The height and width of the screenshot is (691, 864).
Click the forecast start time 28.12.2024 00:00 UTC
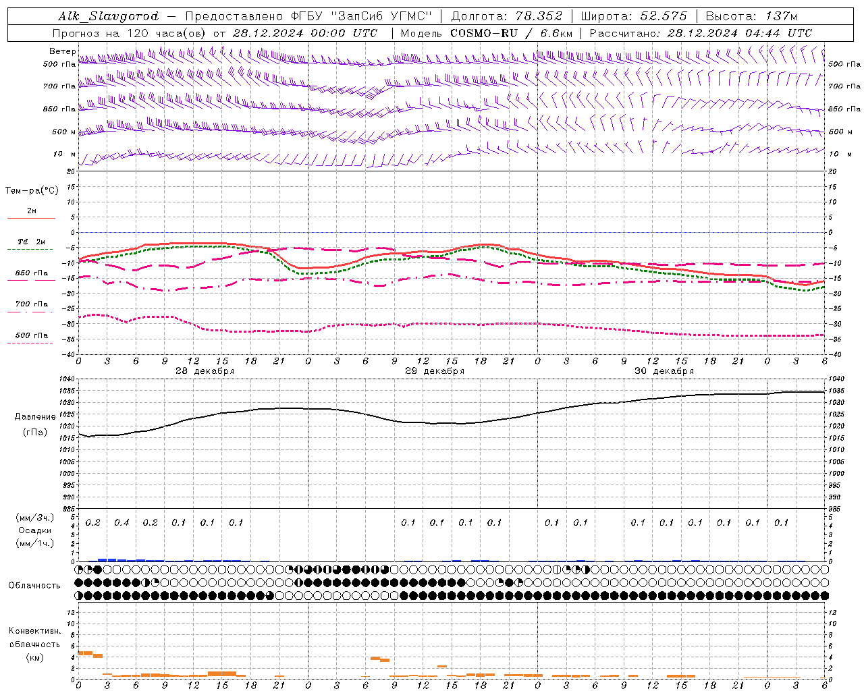[x=305, y=33]
